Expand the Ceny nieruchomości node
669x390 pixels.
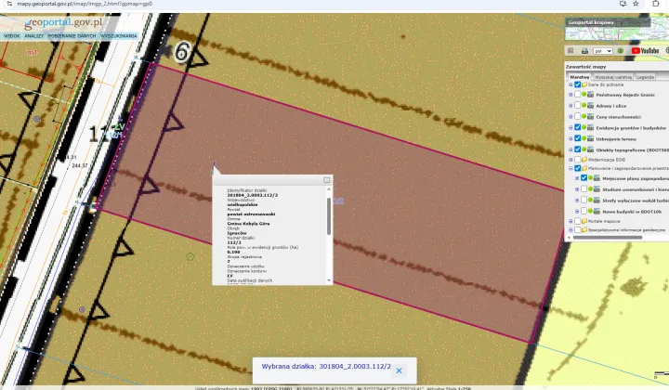571,117
